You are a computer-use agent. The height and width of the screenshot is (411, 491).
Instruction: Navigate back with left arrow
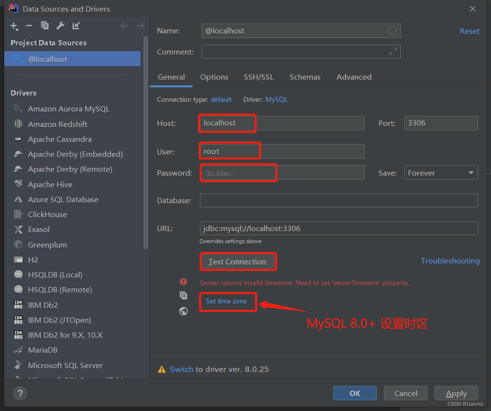coord(124,26)
